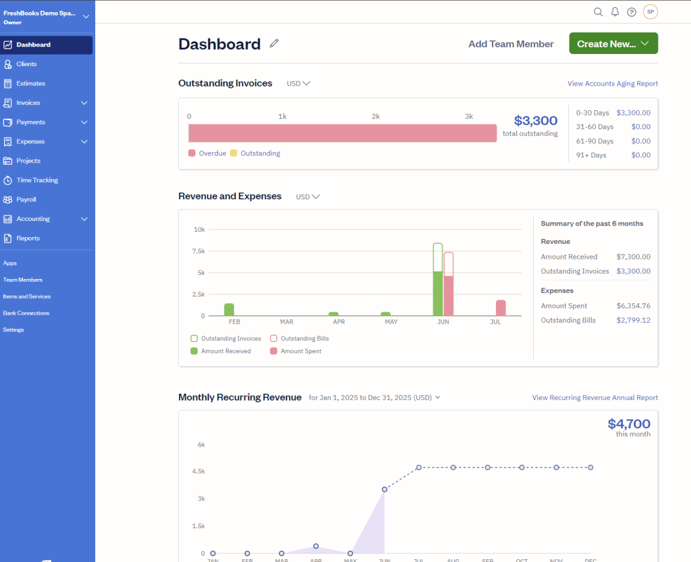Toggle Amount Received green legend swatch
Screen dimensions: 691x562
tap(194, 351)
